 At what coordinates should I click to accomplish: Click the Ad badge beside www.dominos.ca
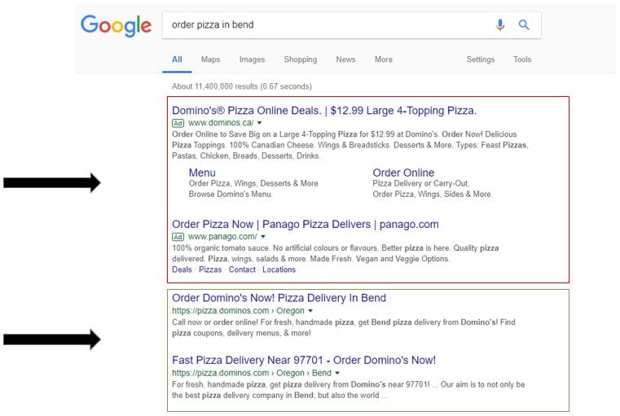coord(178,123)
